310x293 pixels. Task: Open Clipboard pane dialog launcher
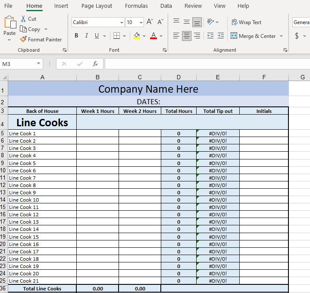65,50
